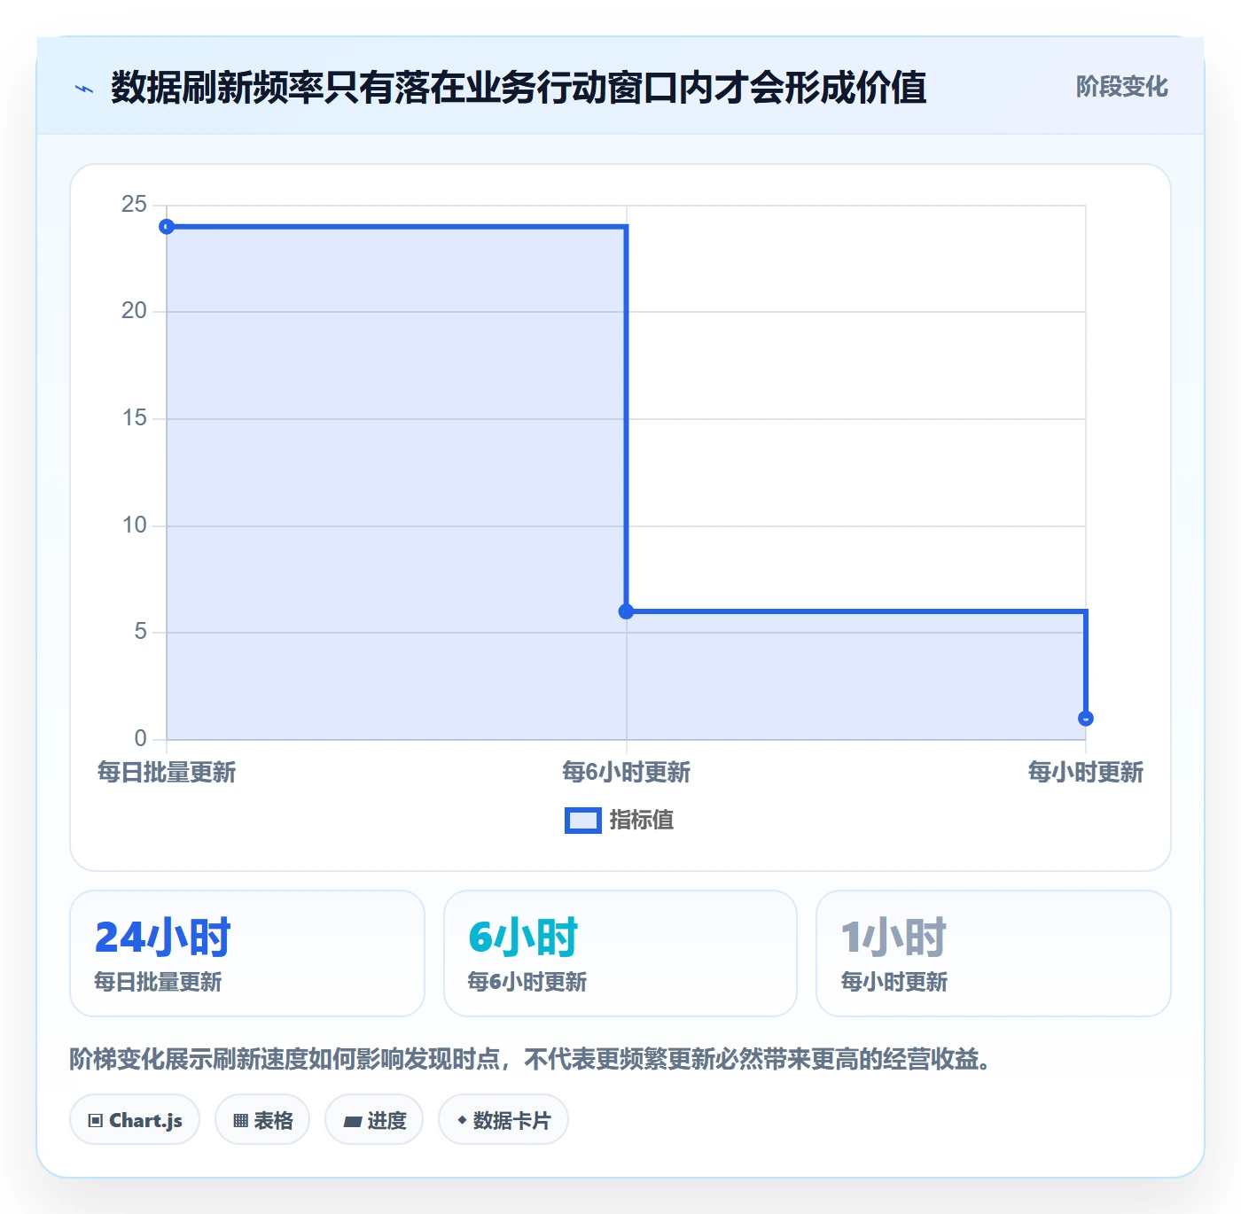Click the y-axis value 10
The width and height of the screenshot is (1241, 1214).
tap(134, 525)
